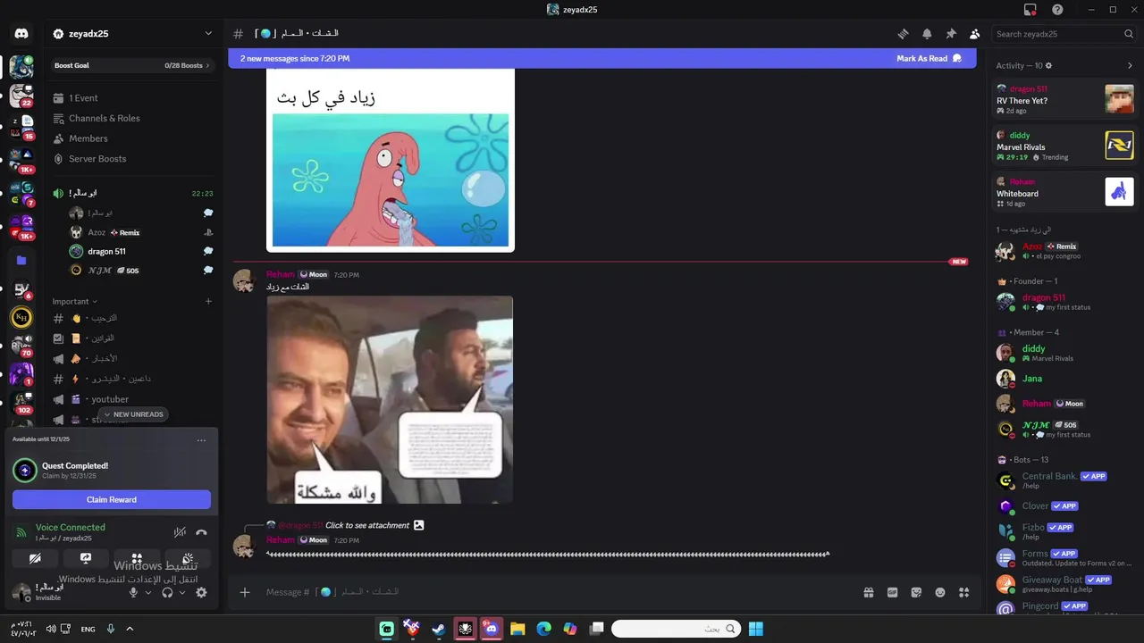Open Central Bank bot profile
1144x643 pixels.
(x=1065, y=480)
